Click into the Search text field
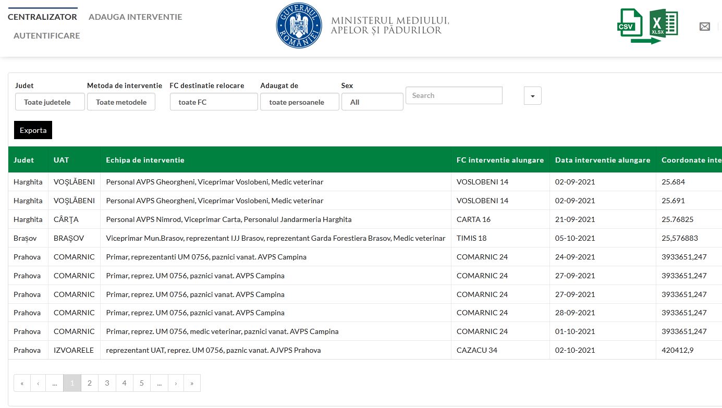The image size is (722, 408). coord(454,95)
